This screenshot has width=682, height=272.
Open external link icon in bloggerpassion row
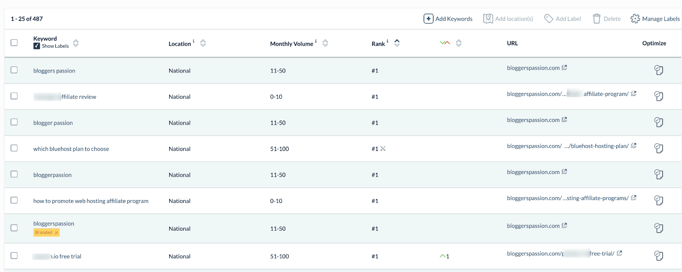pyautogui.click(x=564, y=171)
